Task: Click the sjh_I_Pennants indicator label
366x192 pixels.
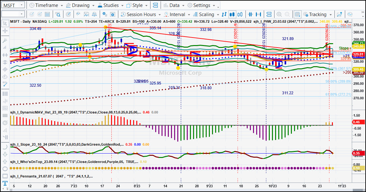Action: [x=51, y=176]
